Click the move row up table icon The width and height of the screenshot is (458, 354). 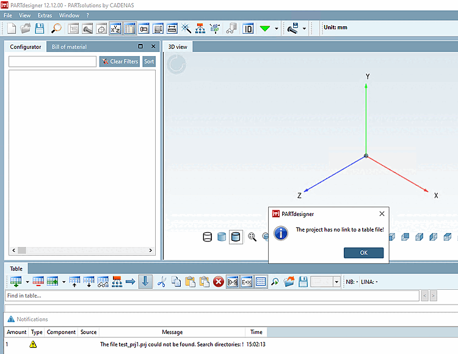(x=75, y=282)
